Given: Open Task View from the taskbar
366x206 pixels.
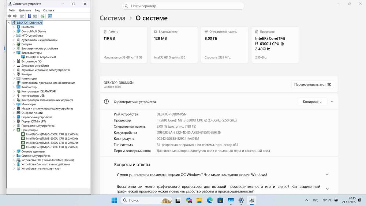Looking at the screenshot, I should coord(178,200).
